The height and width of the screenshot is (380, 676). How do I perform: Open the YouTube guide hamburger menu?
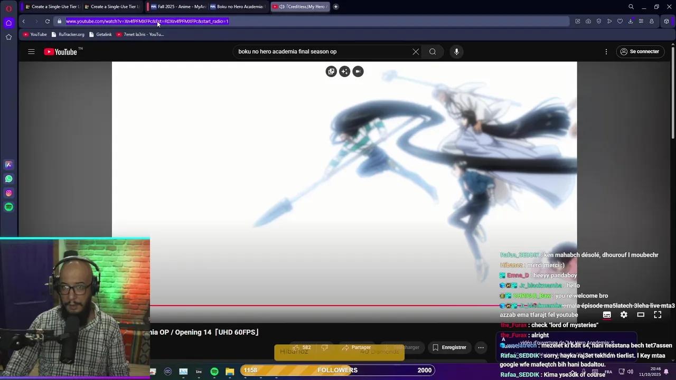coord(31,52)
